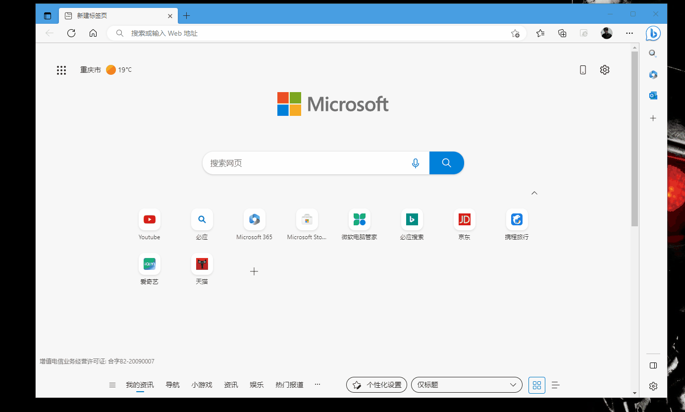This screenshot has height=412, width=685.
Task: Toggle the sidebar hide icon
Action: pos(653,365)
